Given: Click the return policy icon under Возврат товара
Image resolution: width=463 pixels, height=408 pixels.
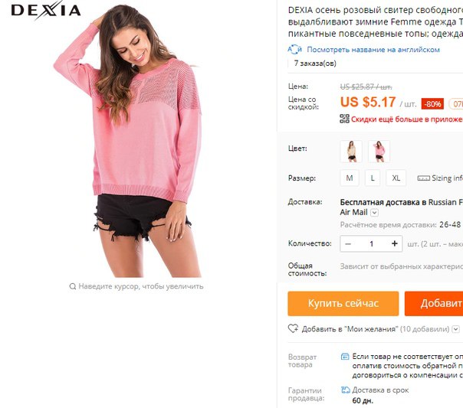Looking at the screenshot, I should [x=345, y=357].
